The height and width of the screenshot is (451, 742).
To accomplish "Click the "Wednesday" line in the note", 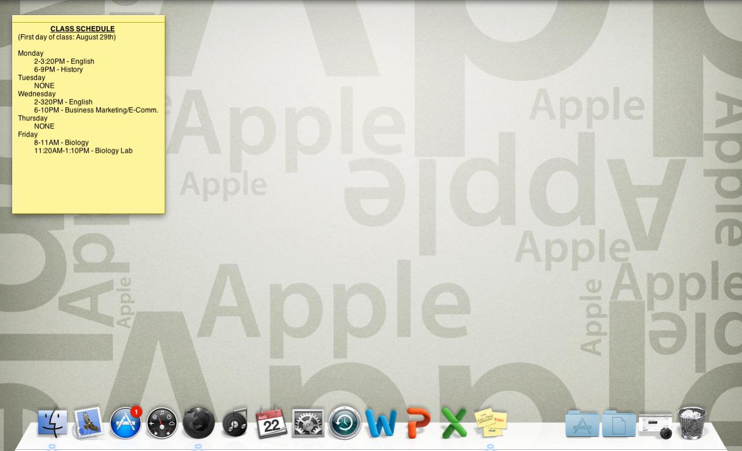I will point(37,94).
